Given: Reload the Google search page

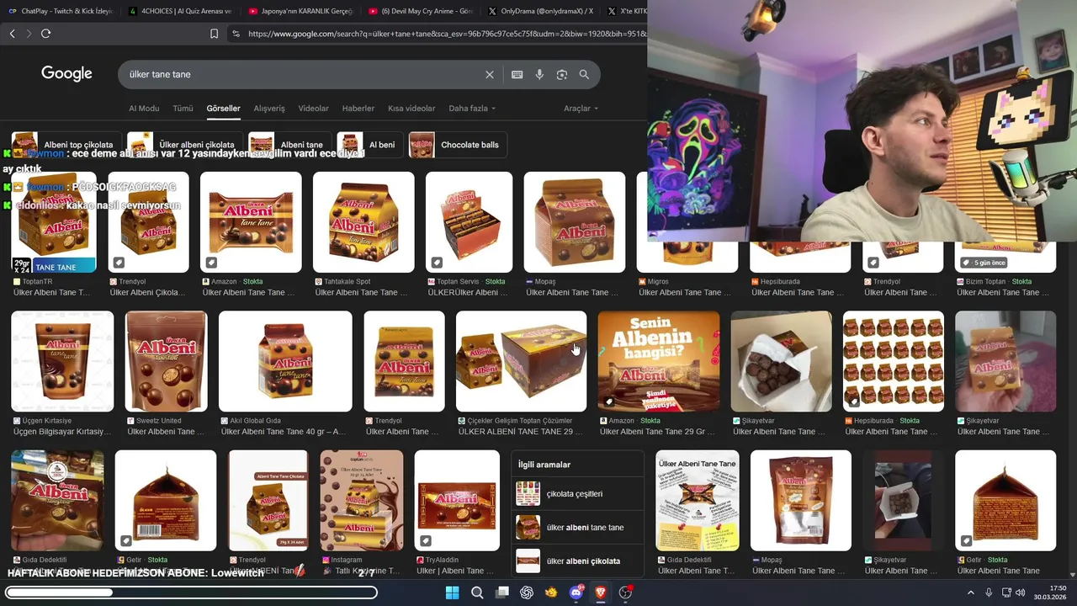Looking at the screenshot, I should 46,34.
